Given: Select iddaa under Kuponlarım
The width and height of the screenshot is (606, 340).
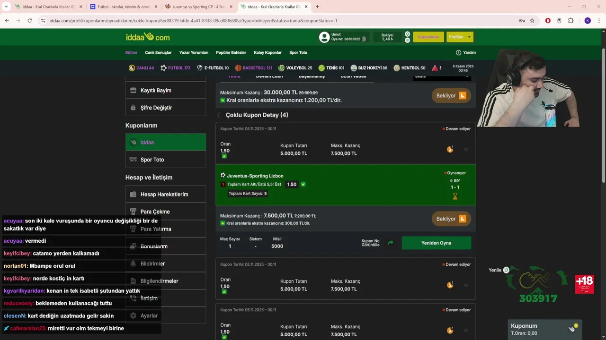Looking at the screenshot, I should point(166,142).
